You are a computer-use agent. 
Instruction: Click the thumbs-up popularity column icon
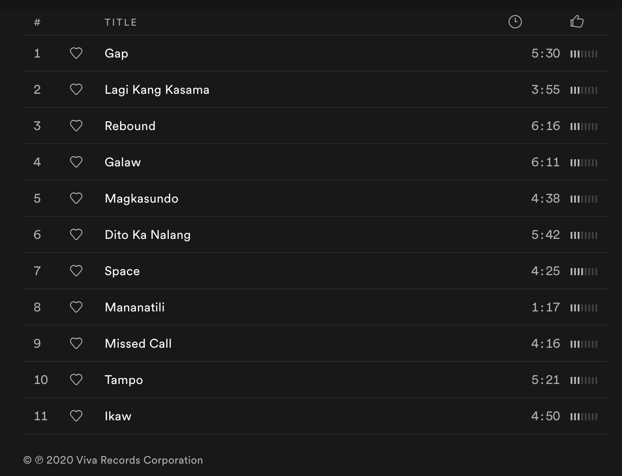(x=577, y=21)
